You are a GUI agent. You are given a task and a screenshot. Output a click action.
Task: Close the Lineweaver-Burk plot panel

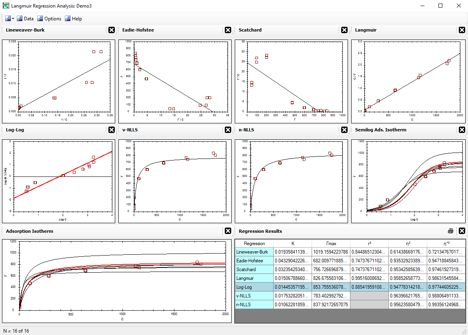[x=112, y=30]
